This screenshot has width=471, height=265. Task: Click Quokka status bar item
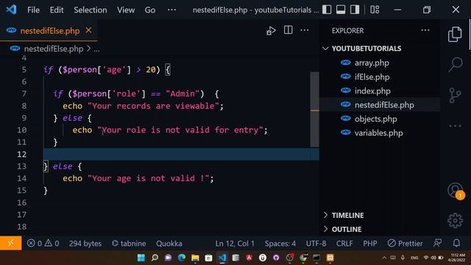pos(169,244)
